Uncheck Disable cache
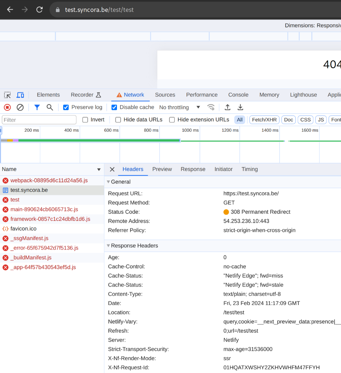Image resolution: width=341 pixels, height=373 pixels. coord(114,107)
